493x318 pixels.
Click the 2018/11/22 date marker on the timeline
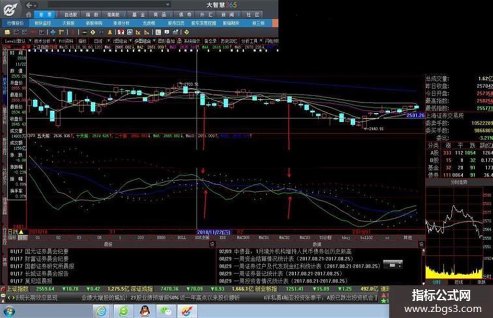tap(214, 232)
